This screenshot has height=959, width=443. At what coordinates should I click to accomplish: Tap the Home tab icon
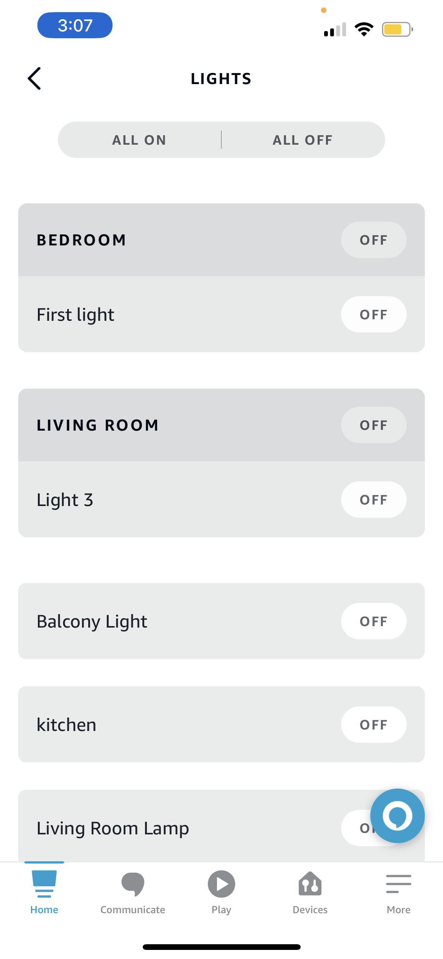click(x=44, y=884)
